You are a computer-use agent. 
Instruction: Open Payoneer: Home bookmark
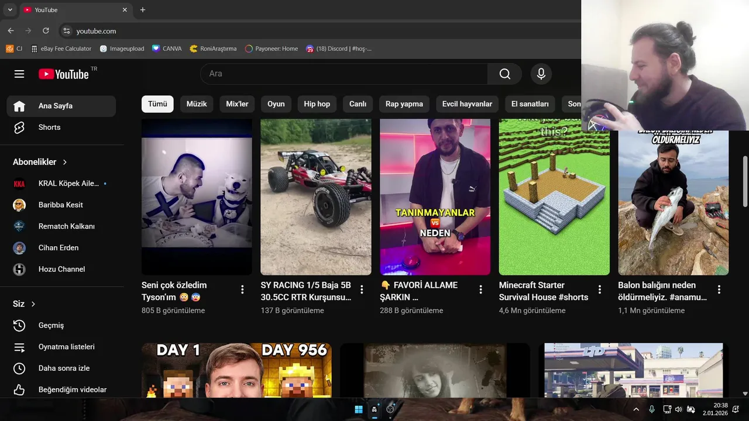272,49
